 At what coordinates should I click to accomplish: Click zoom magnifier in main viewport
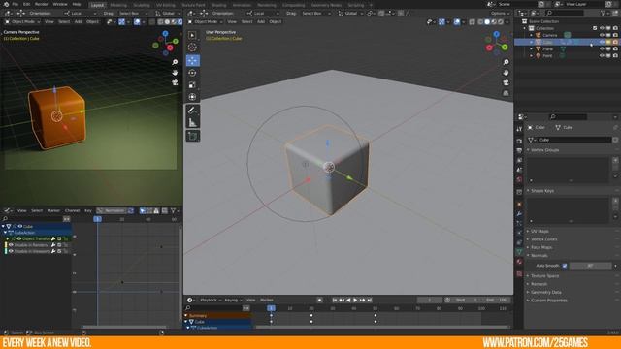click(506, 62)
